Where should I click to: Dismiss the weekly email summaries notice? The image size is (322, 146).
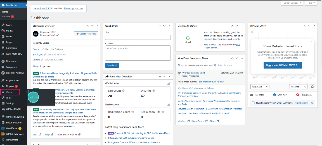(x=312, y=103)
